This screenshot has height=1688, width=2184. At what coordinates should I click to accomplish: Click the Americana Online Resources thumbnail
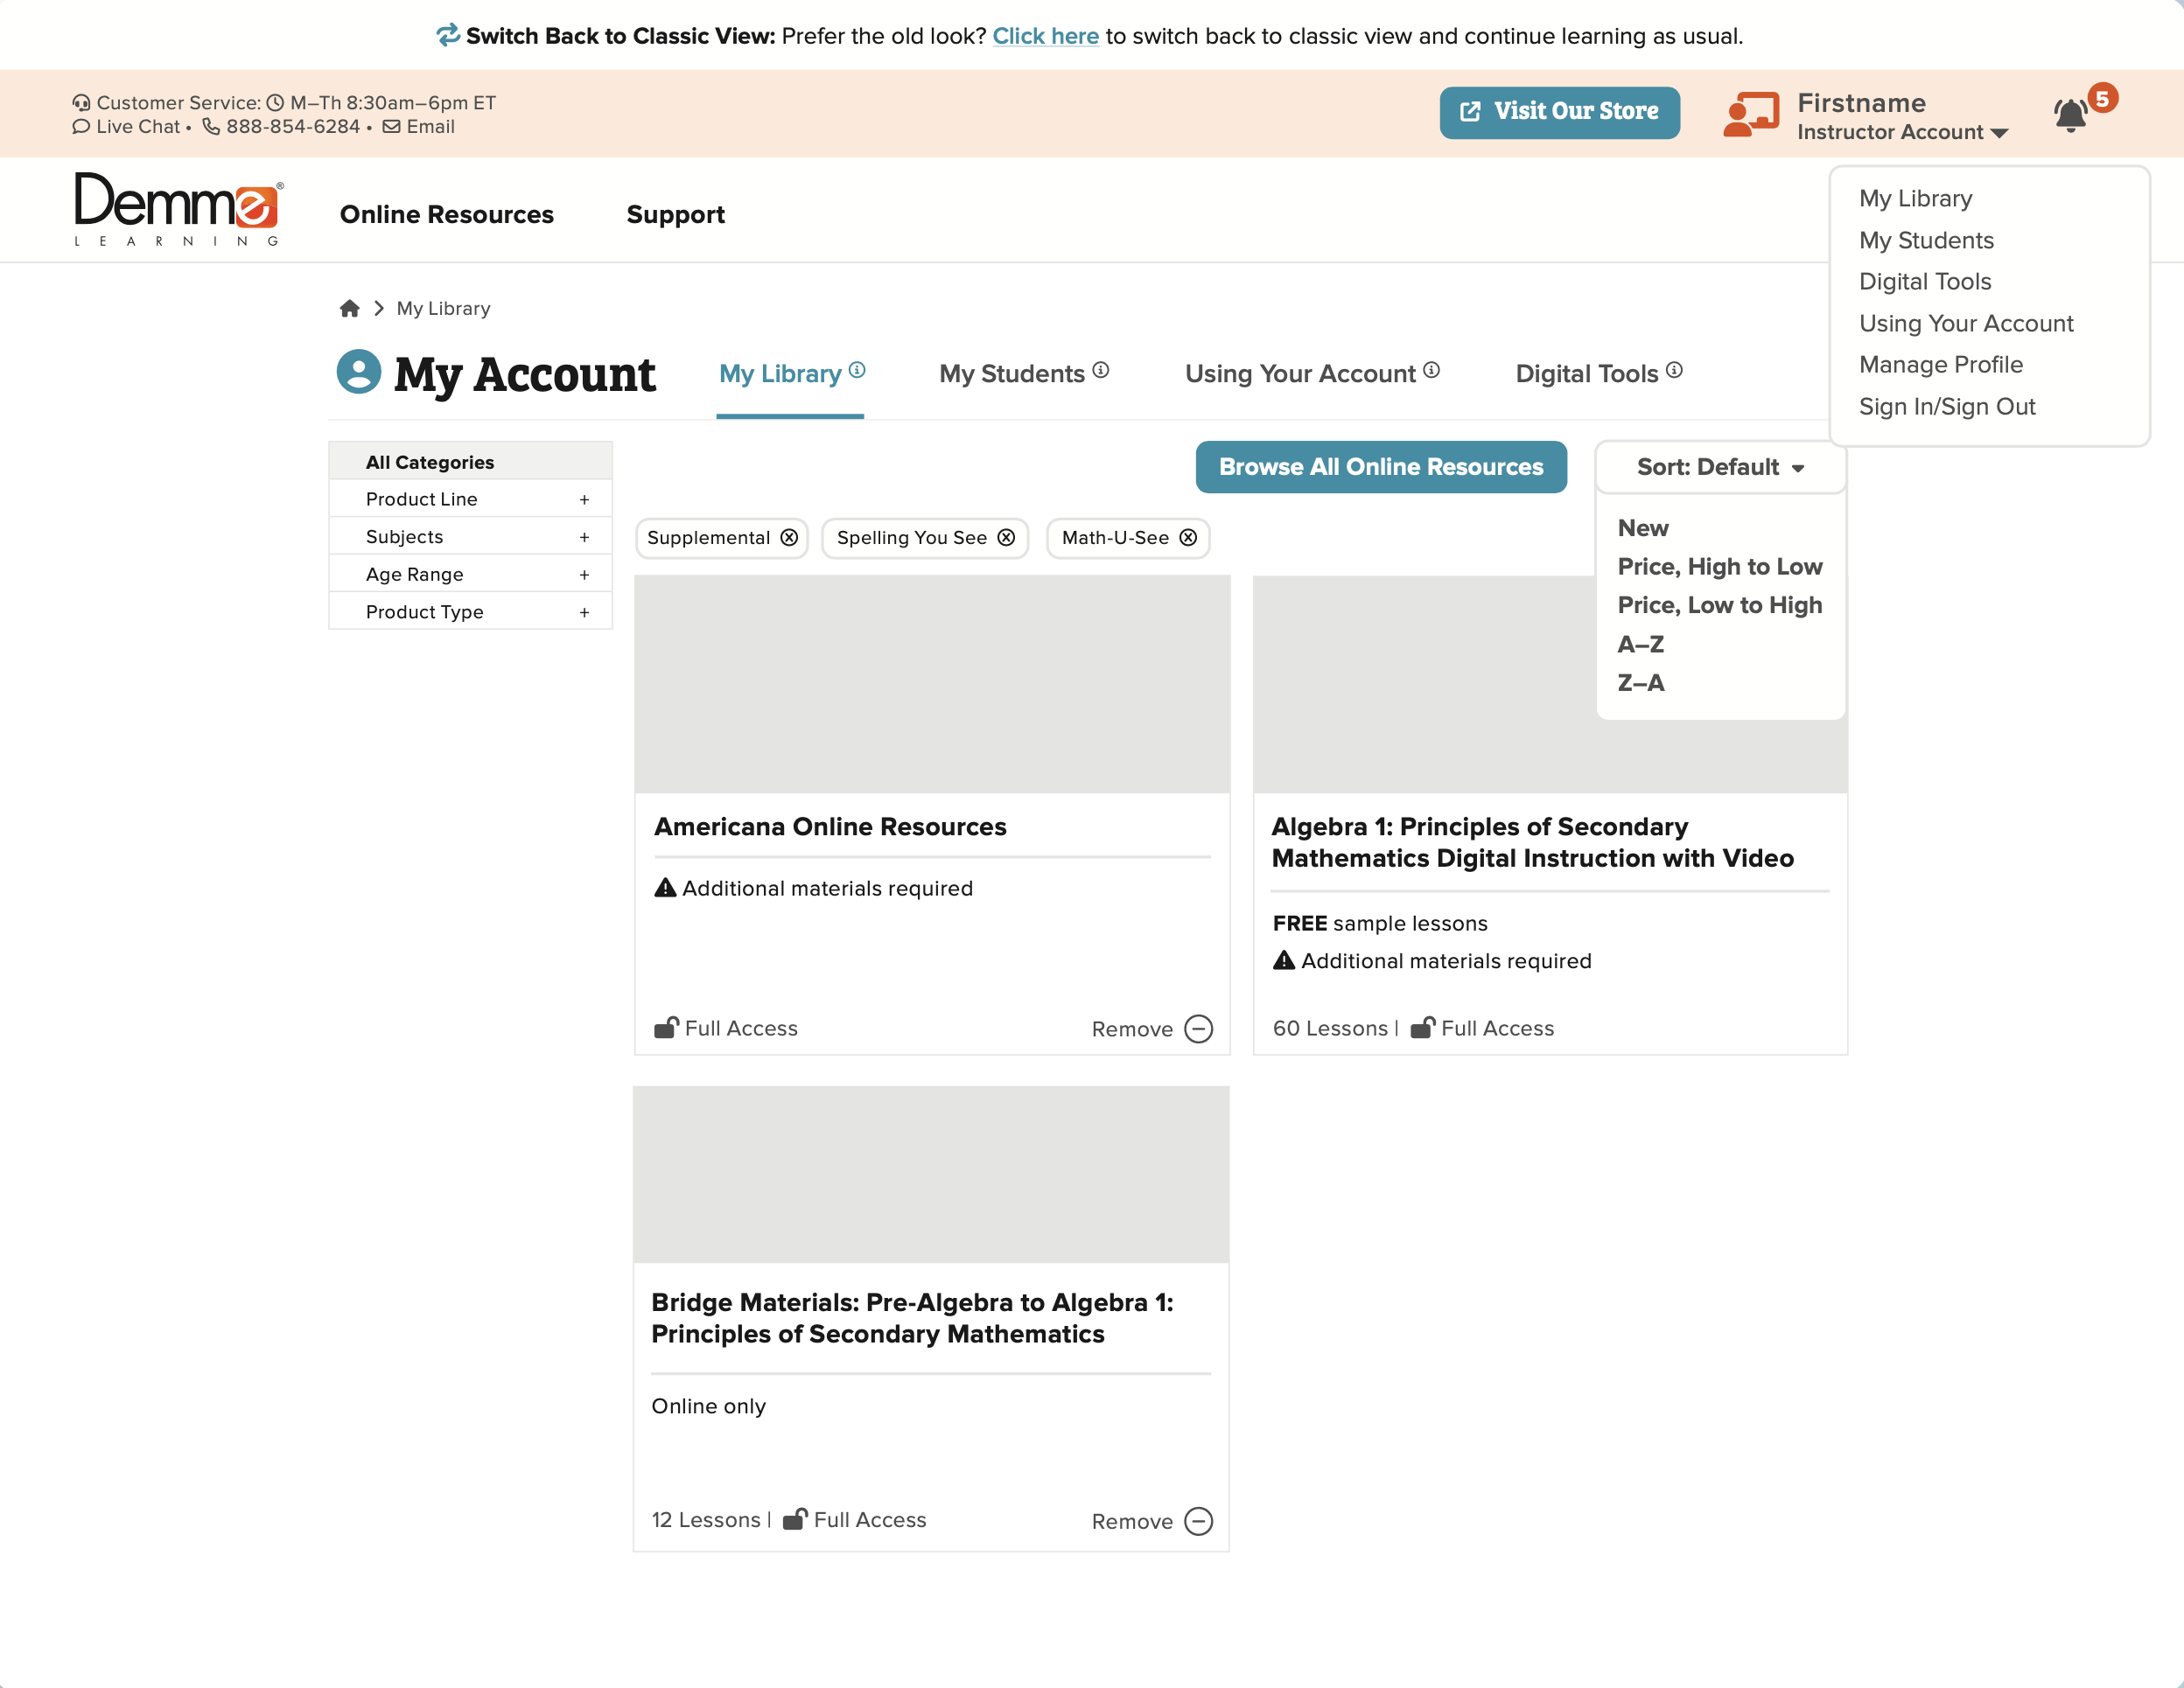coord(932,684)
